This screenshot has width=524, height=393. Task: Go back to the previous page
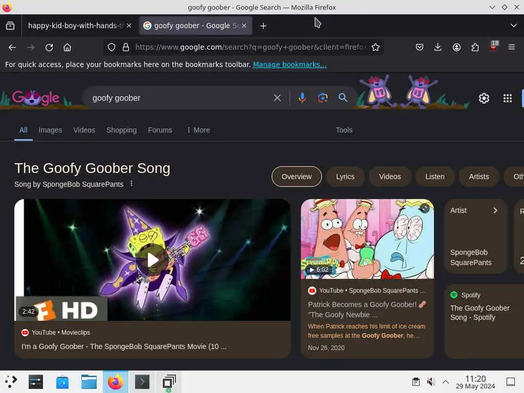[12, 48]
